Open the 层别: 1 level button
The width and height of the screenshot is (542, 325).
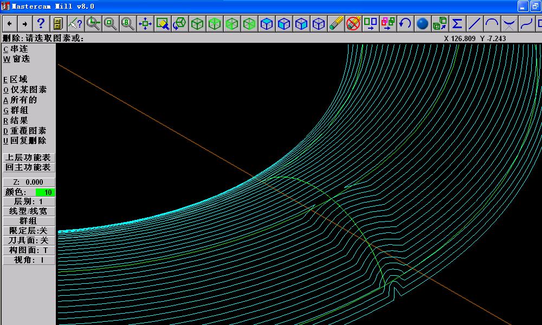(29, 201)
